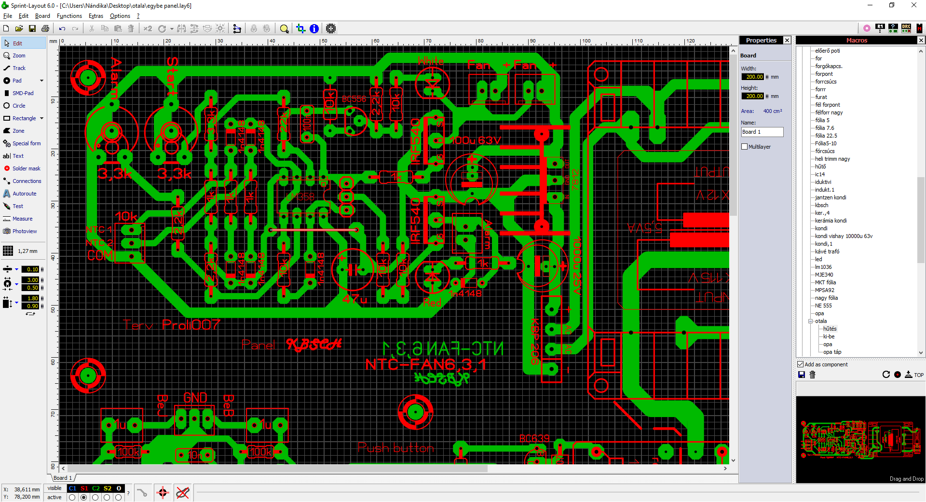
Task: Select the Measure tool
Action: (23, 219)
